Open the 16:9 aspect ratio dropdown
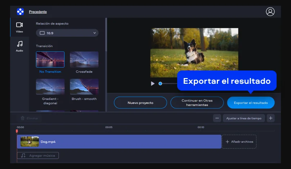 point(67,33)
